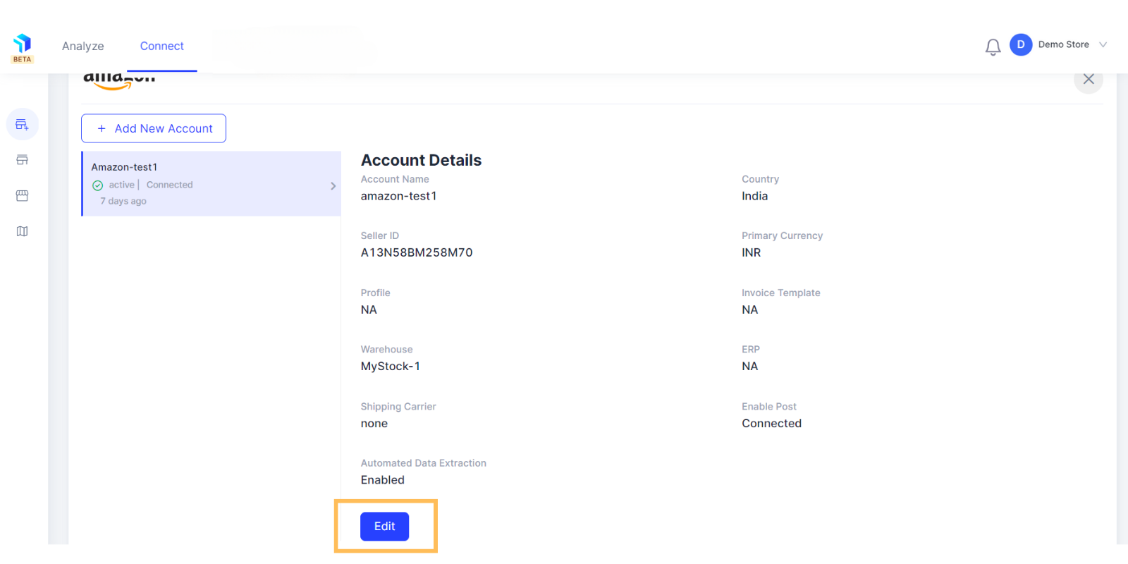Select the Amazon-test1 account entry

(x=211, y=183)
